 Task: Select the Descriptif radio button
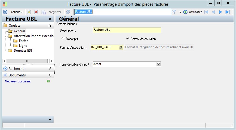pyautogui.click(x=63, y=39)
